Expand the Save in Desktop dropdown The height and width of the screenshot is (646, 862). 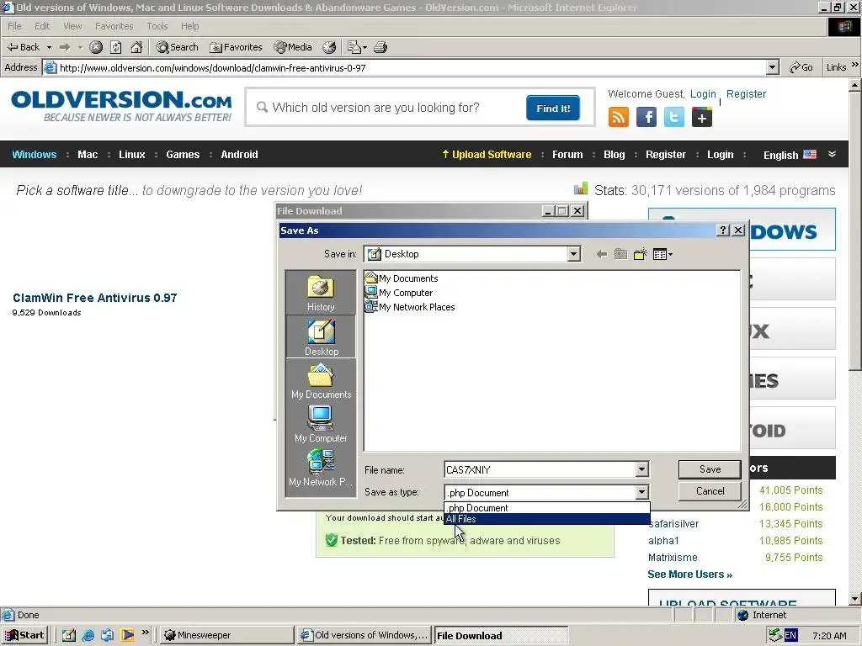tap(574, 254)
